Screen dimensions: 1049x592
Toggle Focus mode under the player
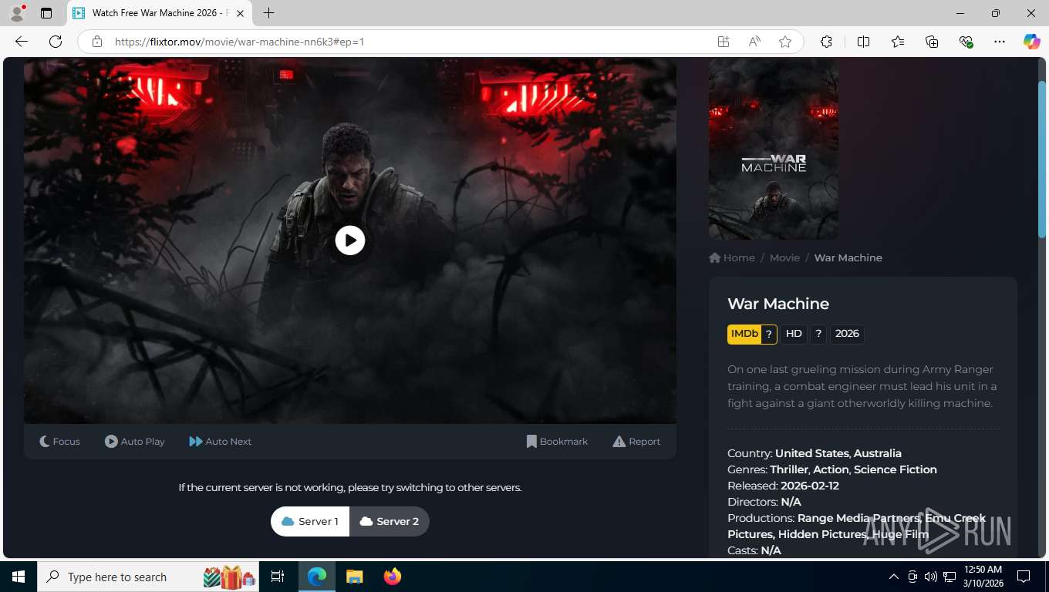[60, 442]
